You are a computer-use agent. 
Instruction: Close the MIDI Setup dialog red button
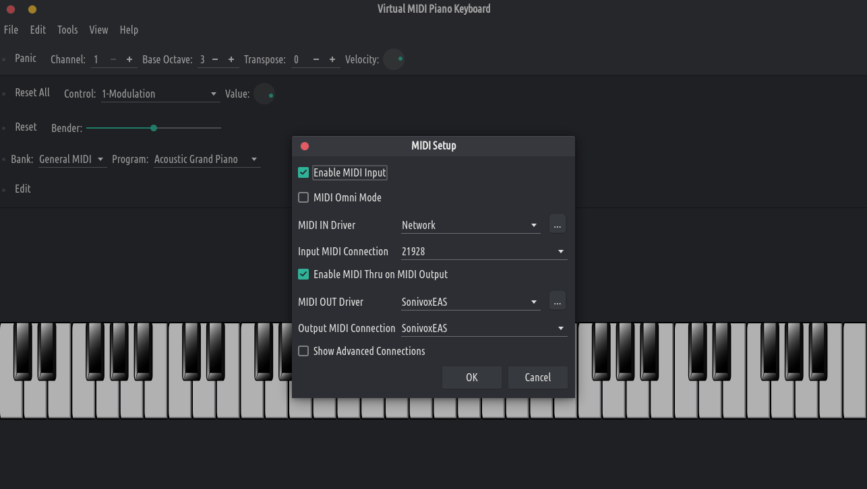click(x=305, y=145)
